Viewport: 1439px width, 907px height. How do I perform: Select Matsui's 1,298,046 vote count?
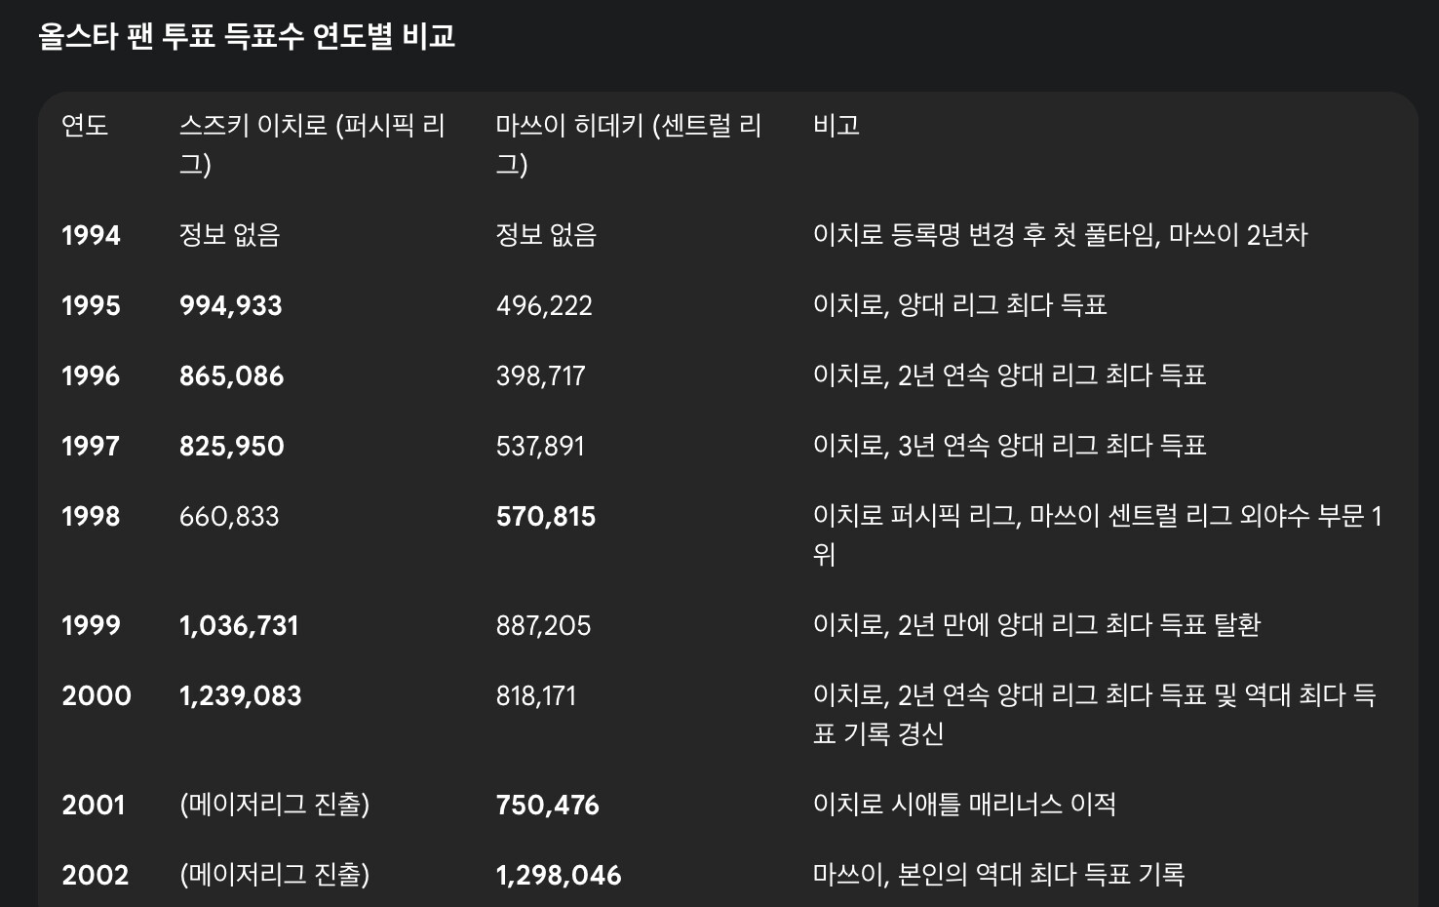pyautogui.click(x=558, y=875)
